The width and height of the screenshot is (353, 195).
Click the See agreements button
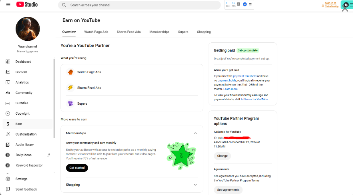tap(228, 190)
